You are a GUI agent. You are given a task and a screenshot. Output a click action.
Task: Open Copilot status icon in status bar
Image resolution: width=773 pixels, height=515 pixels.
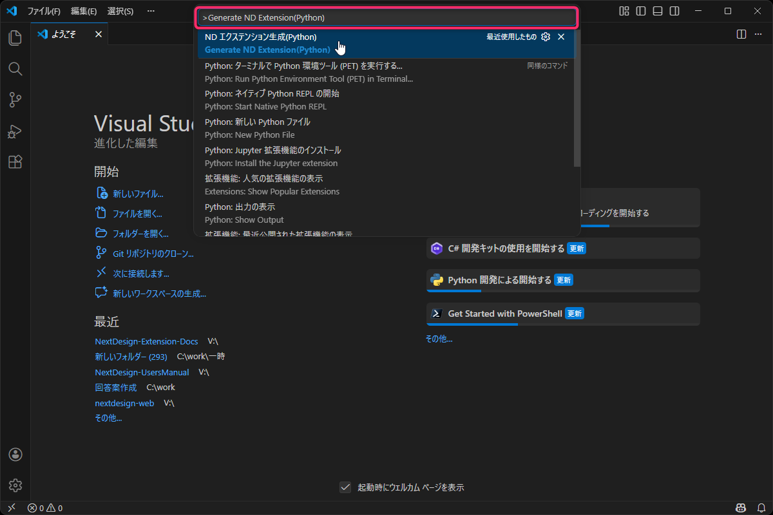pos(741,508)
